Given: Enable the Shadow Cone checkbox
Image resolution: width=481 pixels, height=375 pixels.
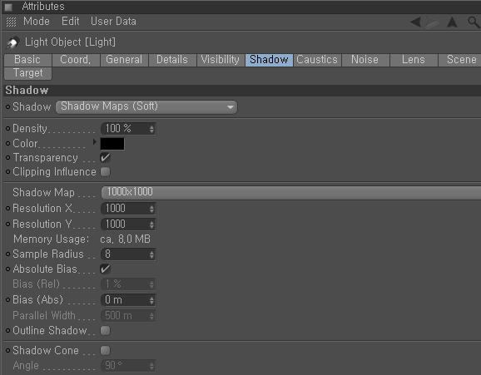Looking at the screenshot, I should [x=105, y=350].
